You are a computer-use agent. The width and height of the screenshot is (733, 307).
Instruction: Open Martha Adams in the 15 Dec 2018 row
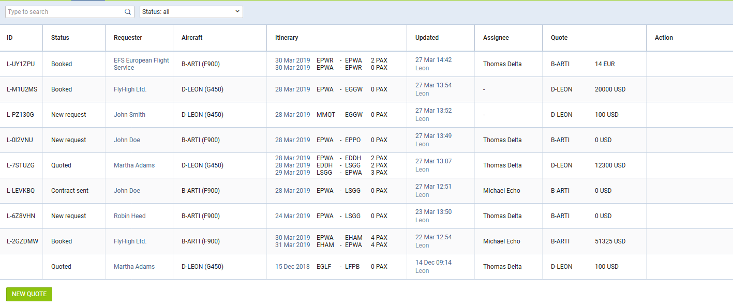tap(134, 267)
